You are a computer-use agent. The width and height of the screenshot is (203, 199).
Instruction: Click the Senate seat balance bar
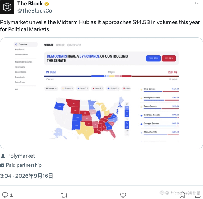[x=111, y=76]
